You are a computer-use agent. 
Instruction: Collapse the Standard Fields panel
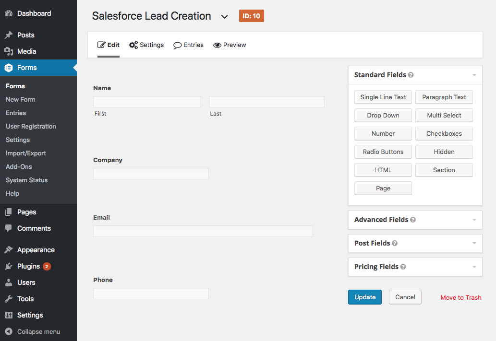(473, 75)
